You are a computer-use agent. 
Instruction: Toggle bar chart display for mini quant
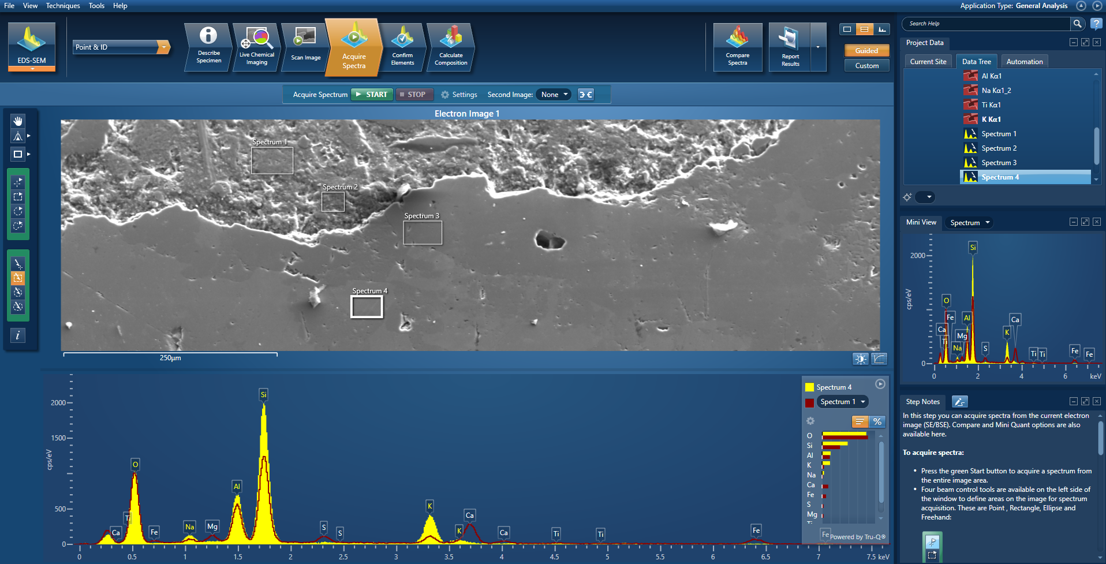(x=860, y=421)
